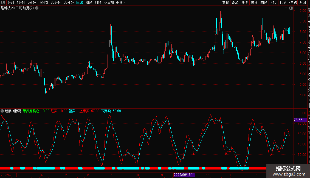Click the 标记 mark button
Viewport: 310px width, 178px height.
point(283,2)
